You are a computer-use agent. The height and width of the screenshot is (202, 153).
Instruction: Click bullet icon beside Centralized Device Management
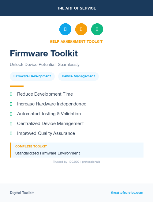pyautogui.click(x=11, y=124)
